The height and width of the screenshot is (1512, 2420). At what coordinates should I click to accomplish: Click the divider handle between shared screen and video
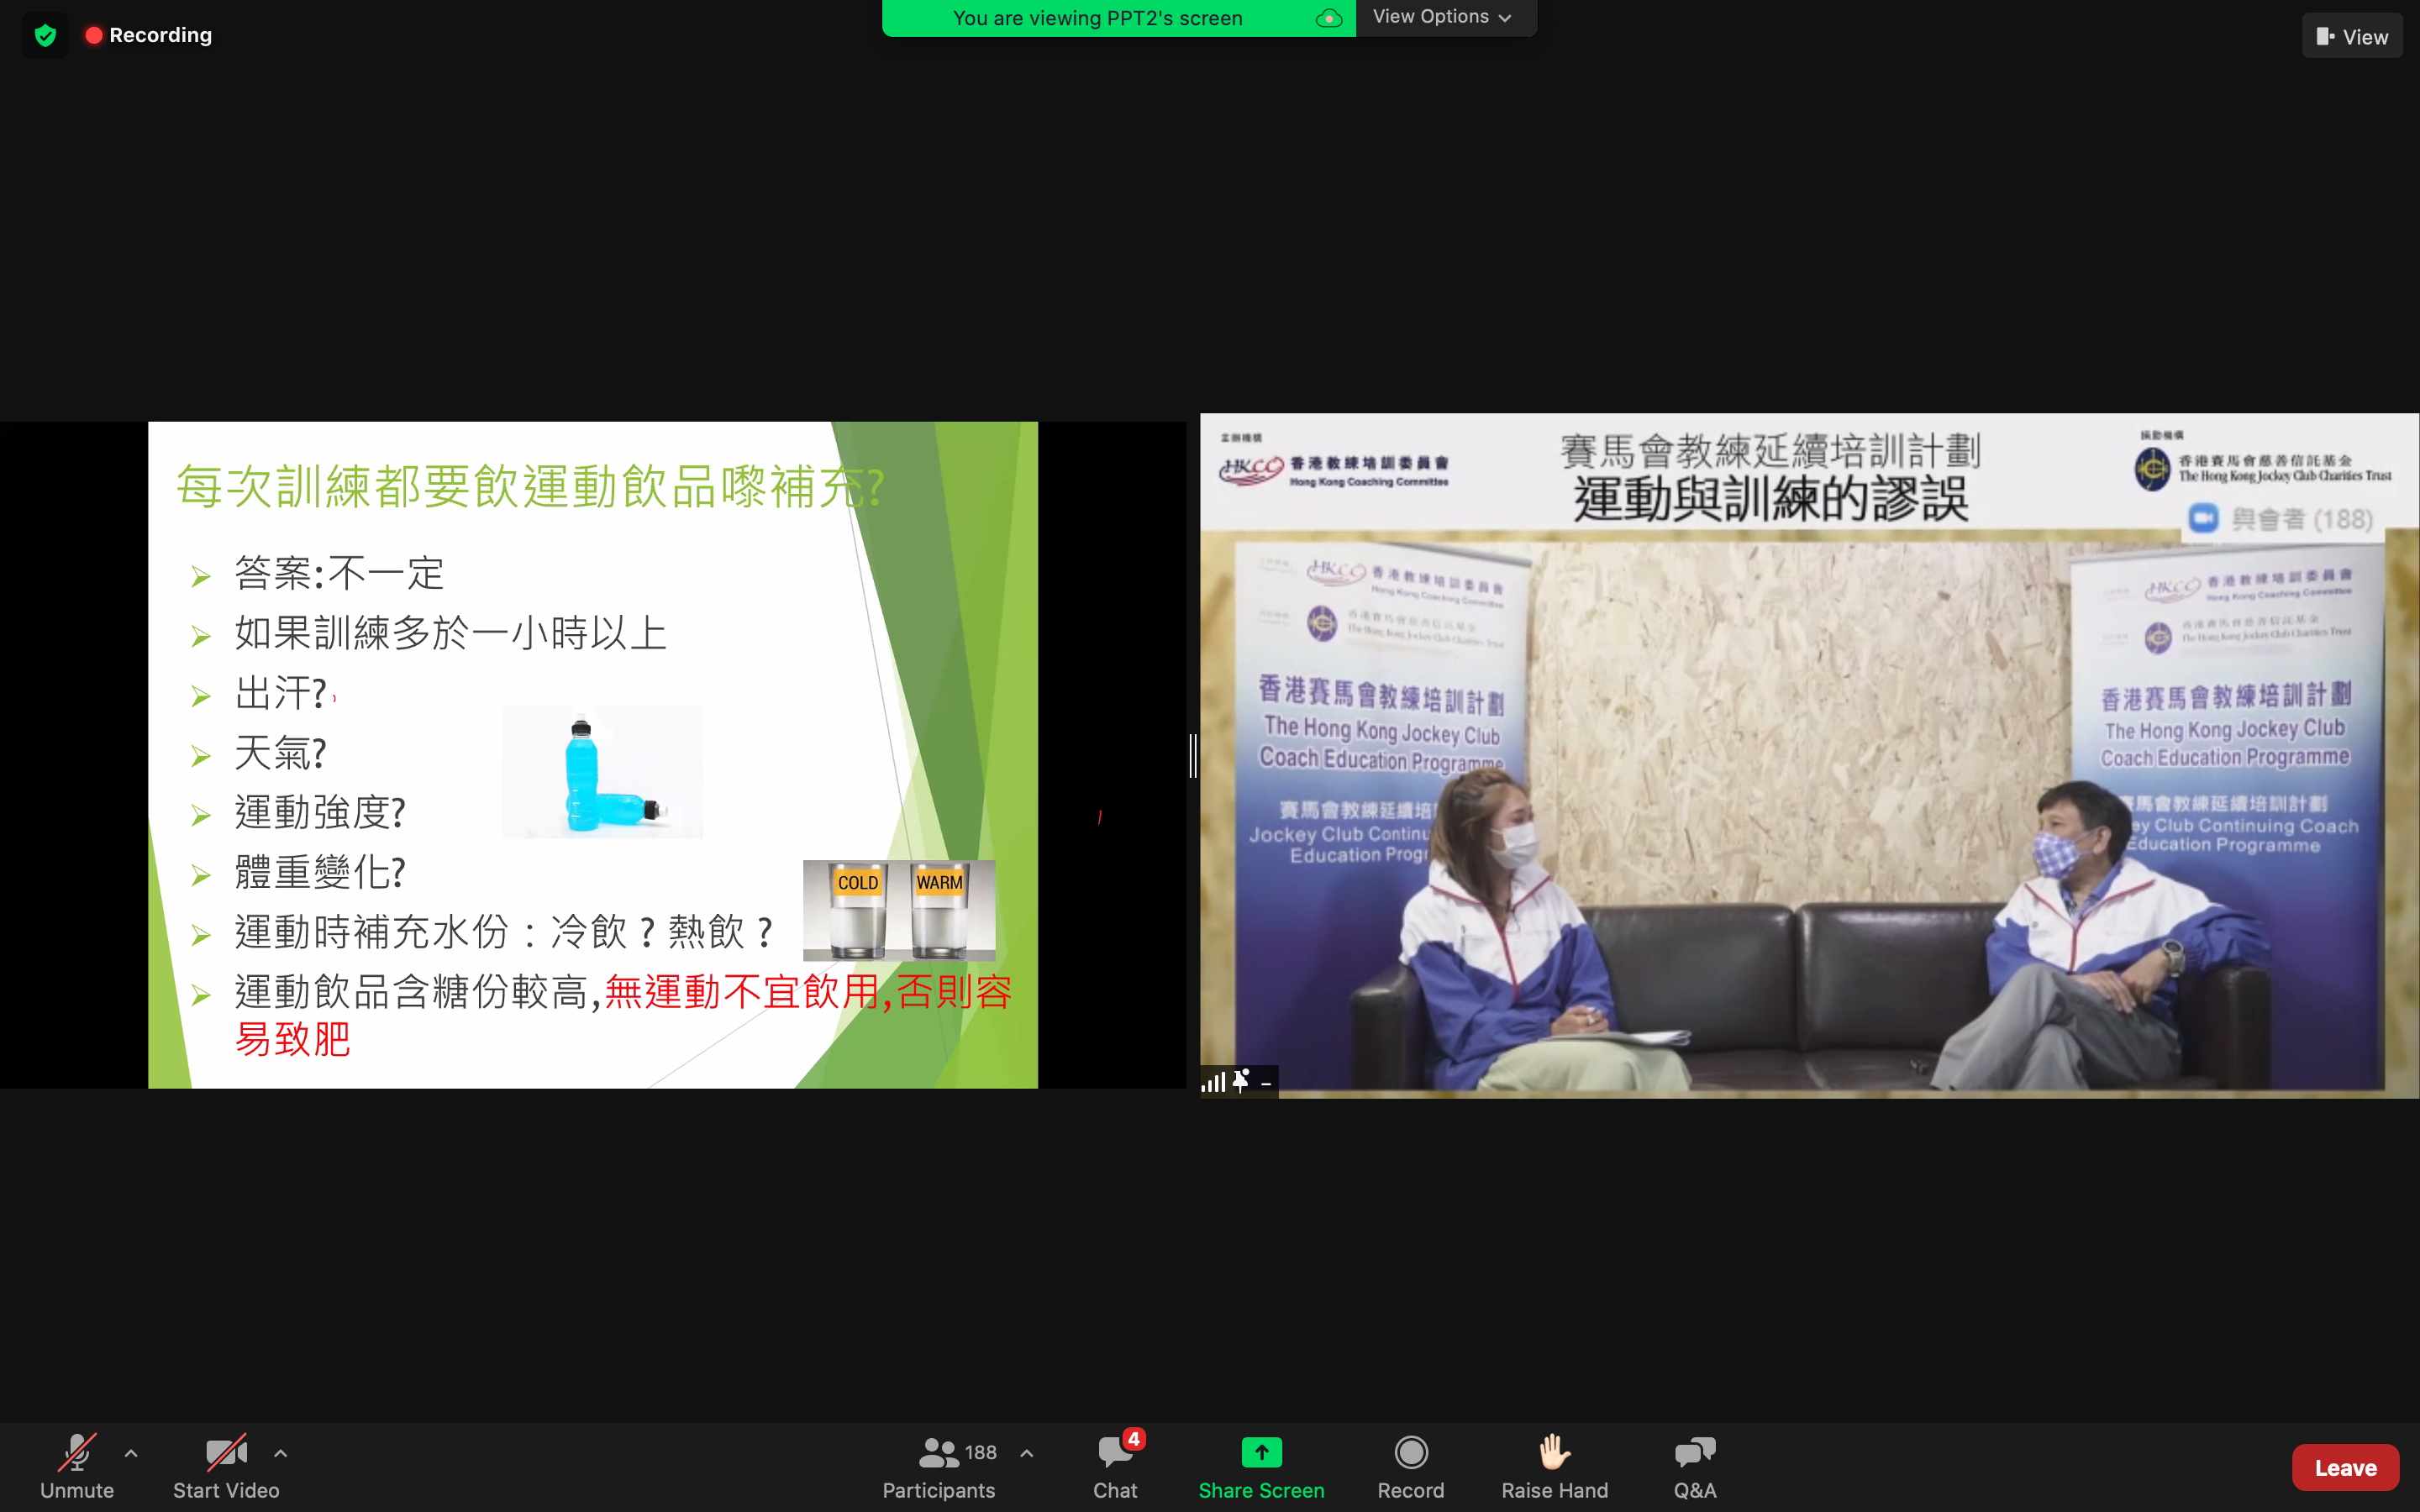pos(1193,755)
